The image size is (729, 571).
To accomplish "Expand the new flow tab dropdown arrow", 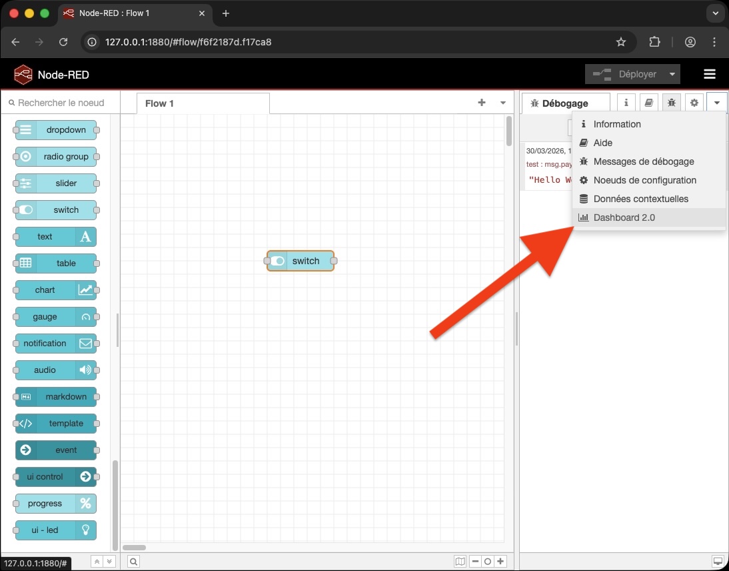I will coord(502,103).
